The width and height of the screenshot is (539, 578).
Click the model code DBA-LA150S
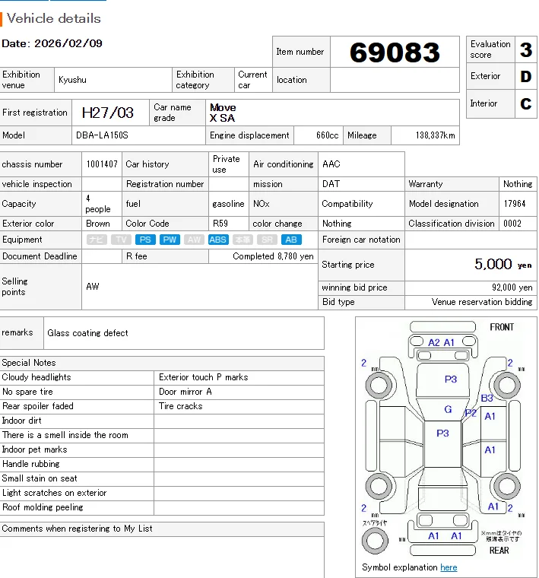pos(102,135)
